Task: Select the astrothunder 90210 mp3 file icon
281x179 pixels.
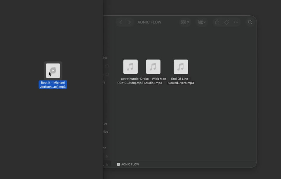Action: click(131, 67)
